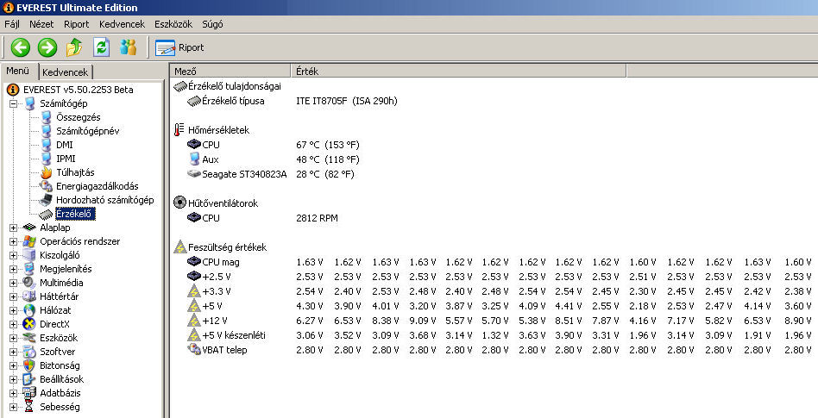Click the Túlhajtás flame icon
The image size is (818, 418).
coord(47,172)
